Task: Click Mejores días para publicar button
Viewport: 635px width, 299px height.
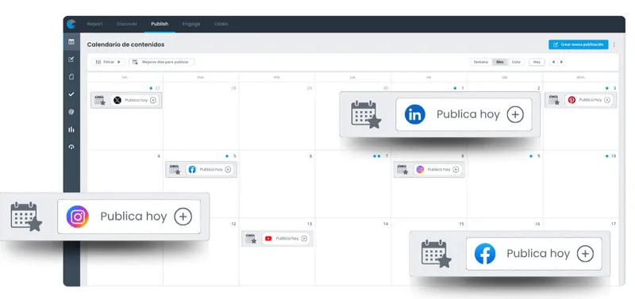Action: (x=162, y=62)
